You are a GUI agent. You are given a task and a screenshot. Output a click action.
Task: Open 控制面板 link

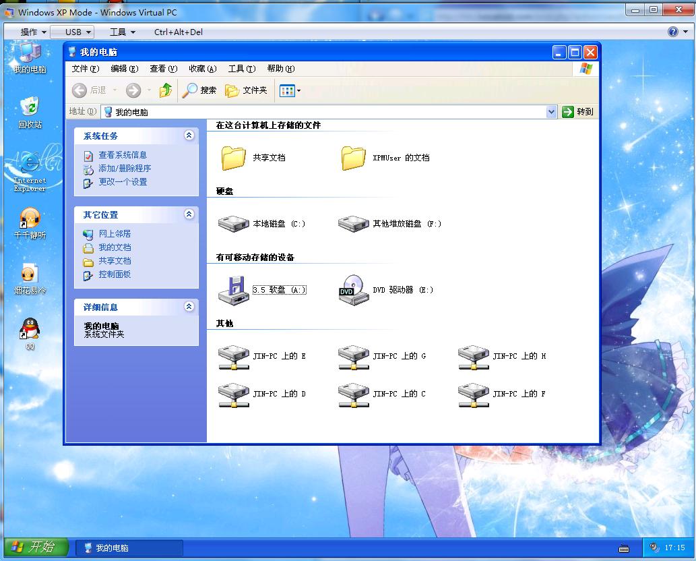(x=115, y=274)
